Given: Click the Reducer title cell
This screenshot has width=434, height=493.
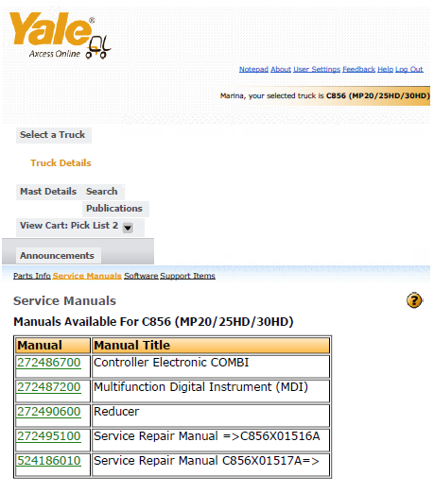Looking at the screenshot, I should pos(211,416).
